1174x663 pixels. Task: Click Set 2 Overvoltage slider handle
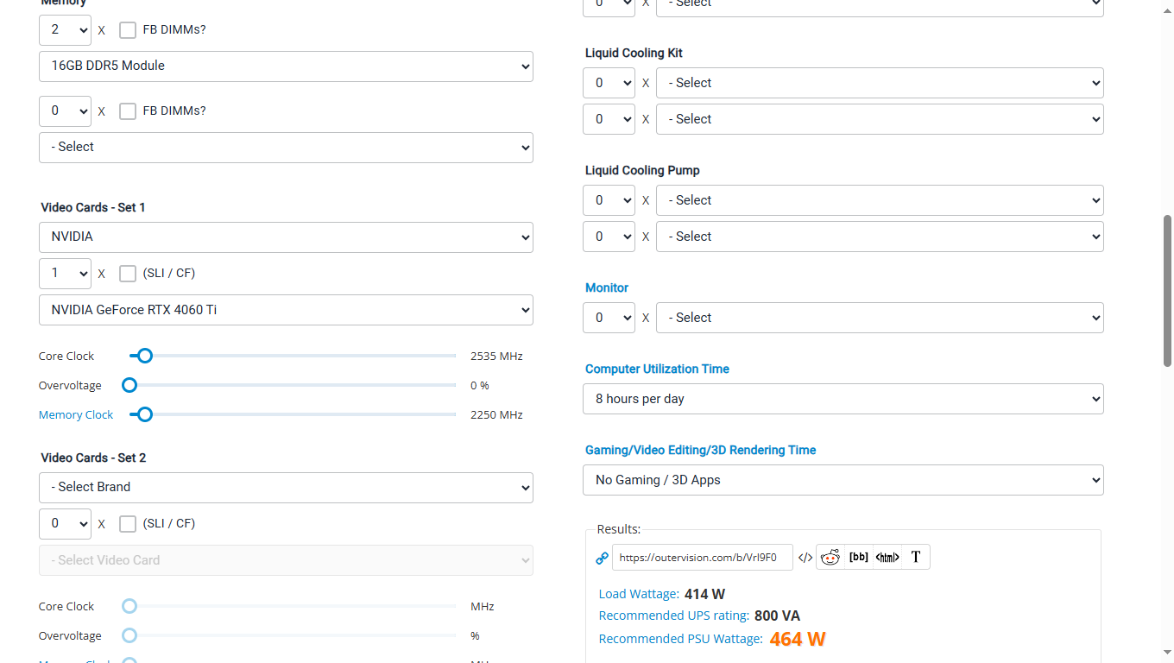point(129,635)
